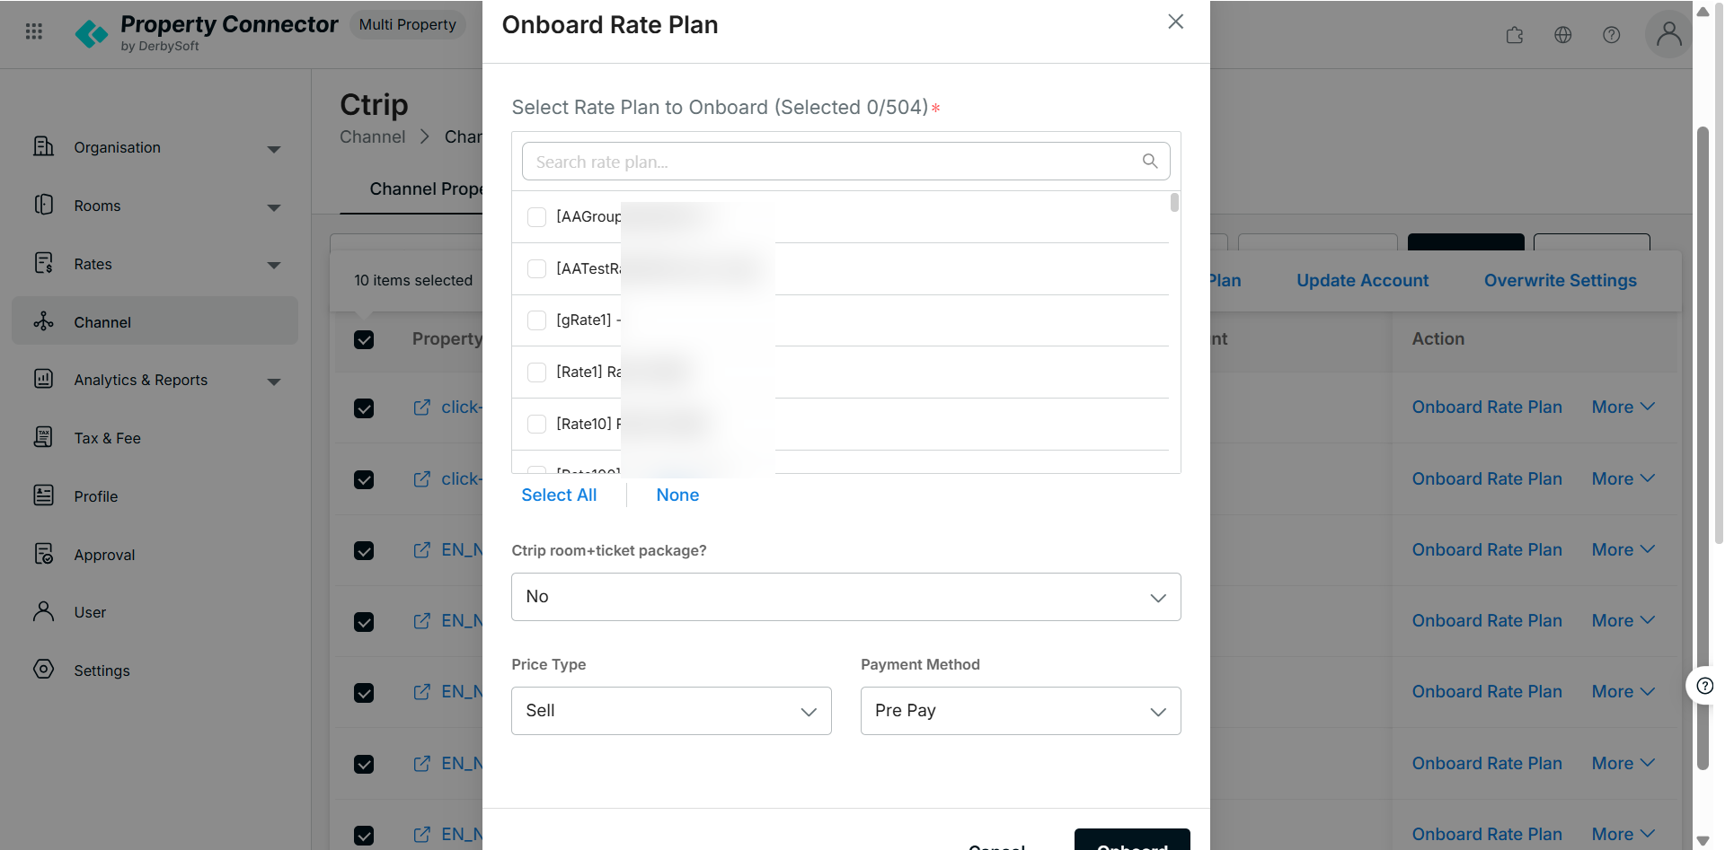Open the Price Type dropdown
This screenshot has width=1725, height=850.
click(x=671, y=711)
